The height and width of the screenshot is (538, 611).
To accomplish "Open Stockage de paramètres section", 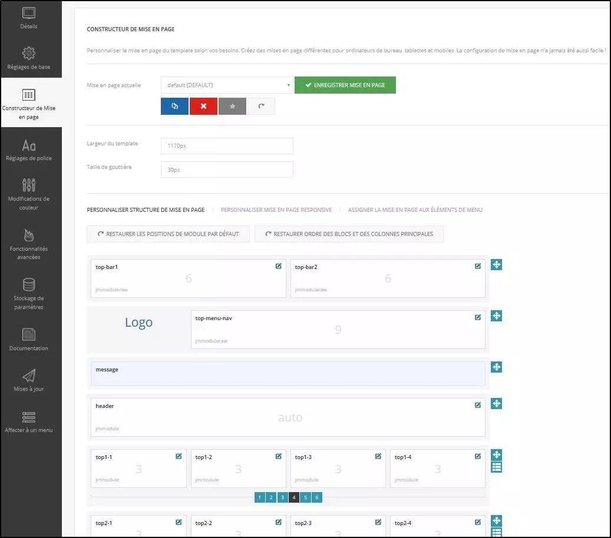I will [x=29, y=294].
